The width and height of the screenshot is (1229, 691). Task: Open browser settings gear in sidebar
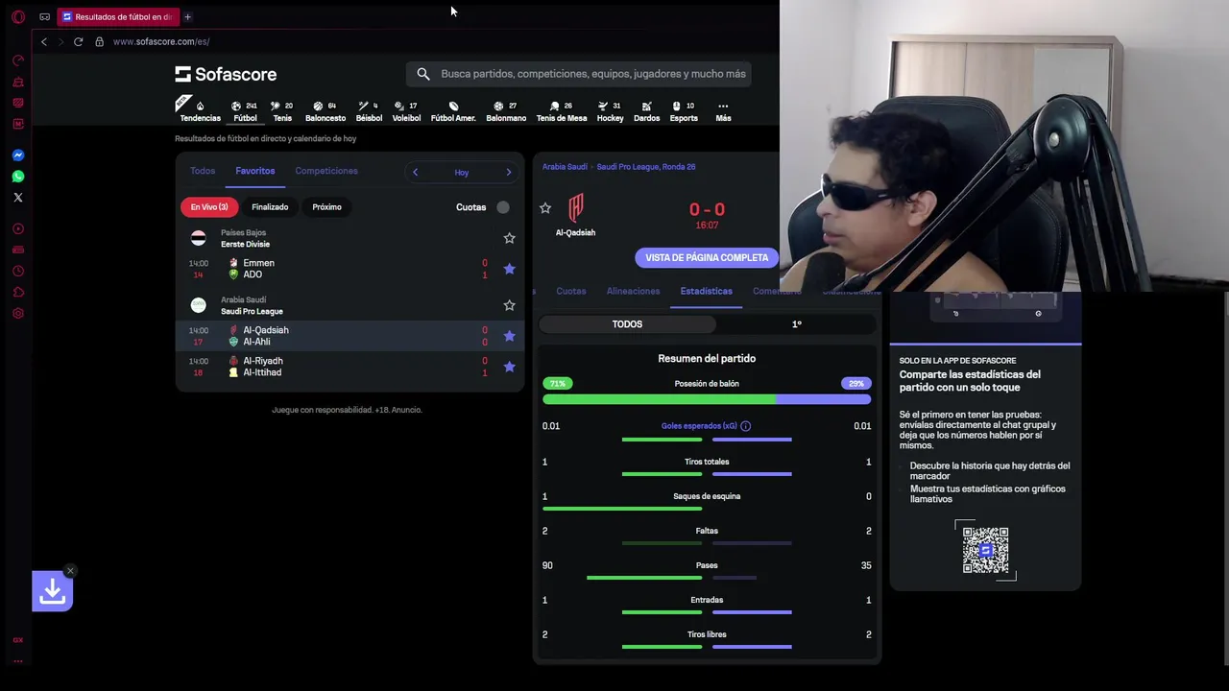(17, 313)
